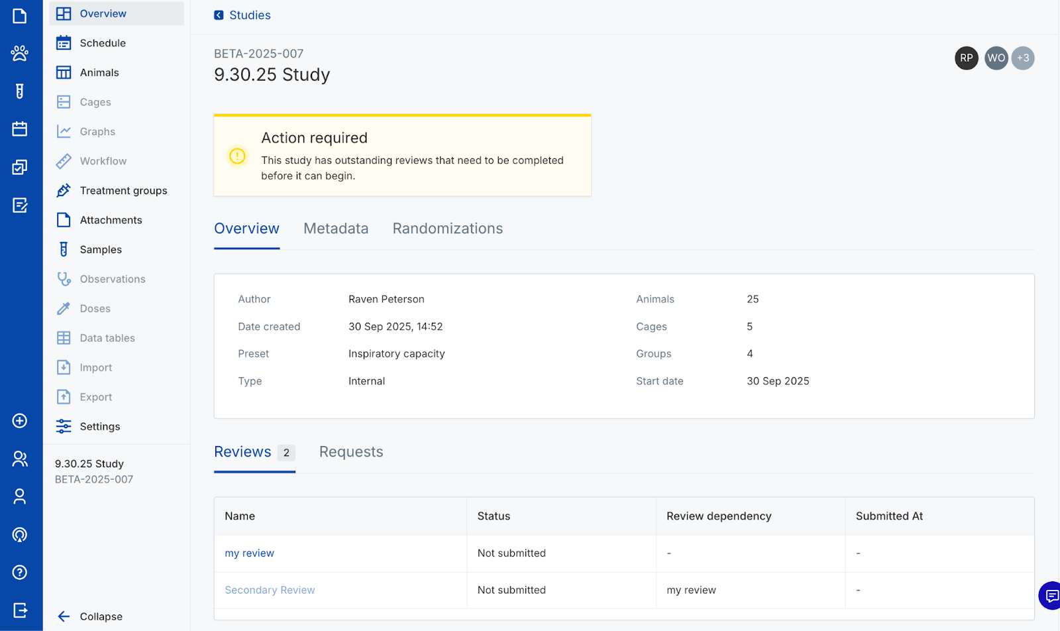Open the chat support bubble icon
The height and width of the screenshot is (631, 1060).
[x=1051, y=596]
